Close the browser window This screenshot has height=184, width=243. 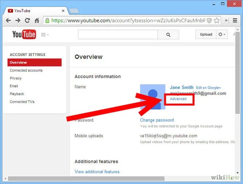[x=234, y=4]
